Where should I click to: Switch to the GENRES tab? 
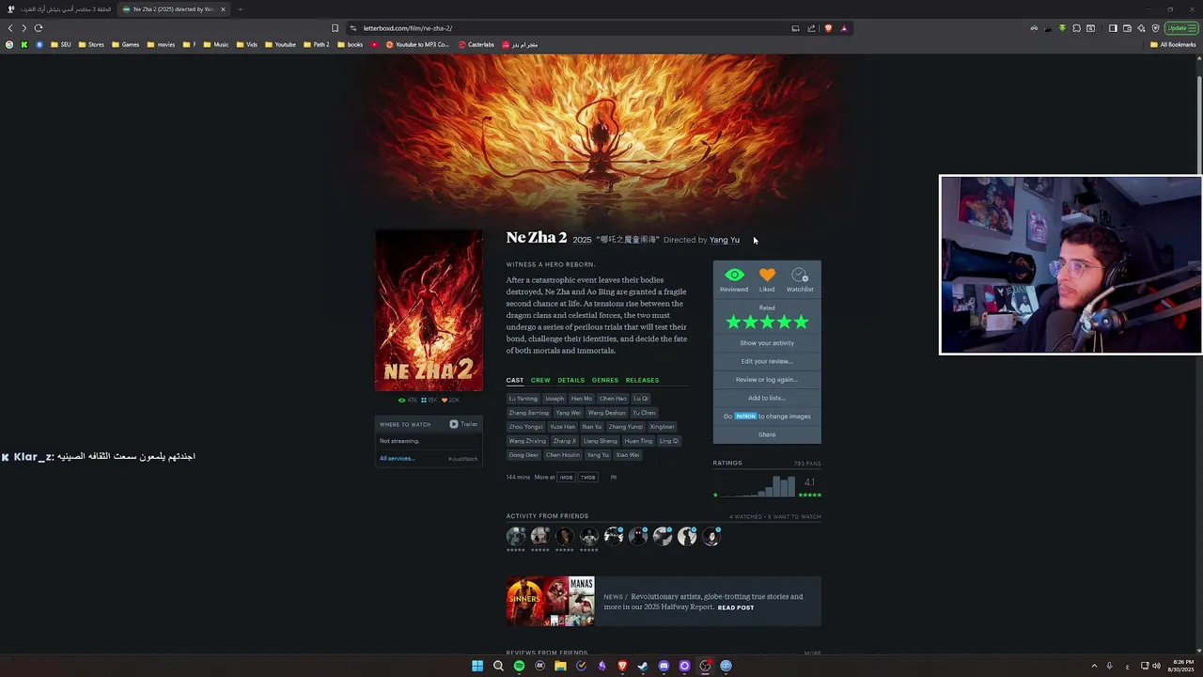click(x=605, y=381)
